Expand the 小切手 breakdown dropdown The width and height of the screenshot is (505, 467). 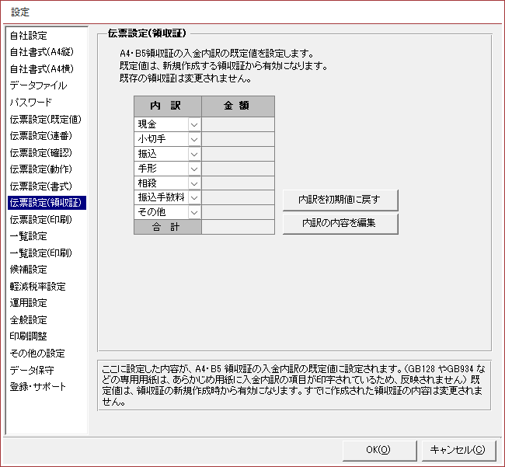tap(194, 139)
